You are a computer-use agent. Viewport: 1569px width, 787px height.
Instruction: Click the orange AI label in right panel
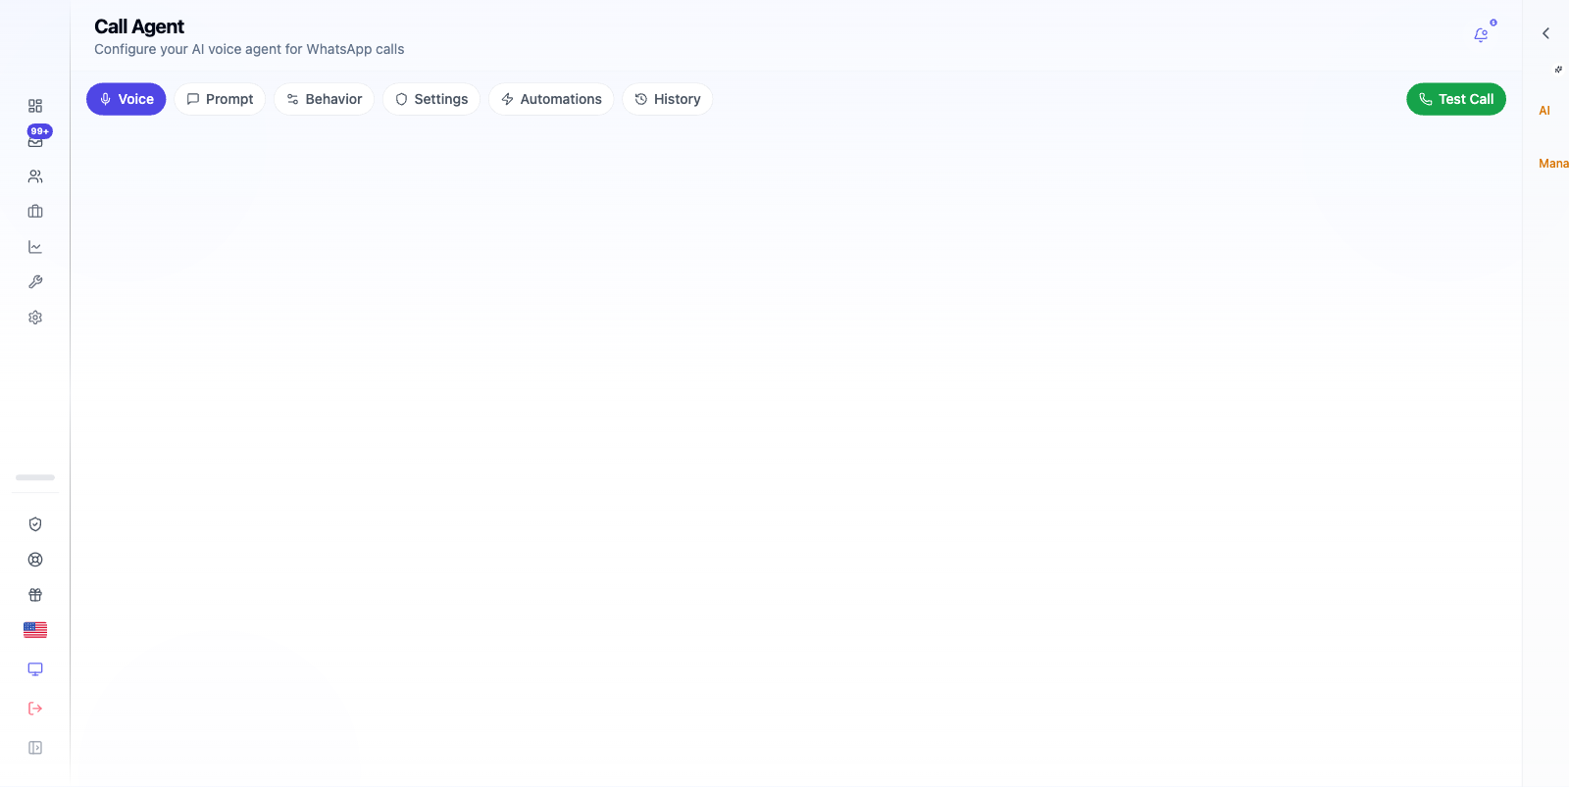[1544, 111]
